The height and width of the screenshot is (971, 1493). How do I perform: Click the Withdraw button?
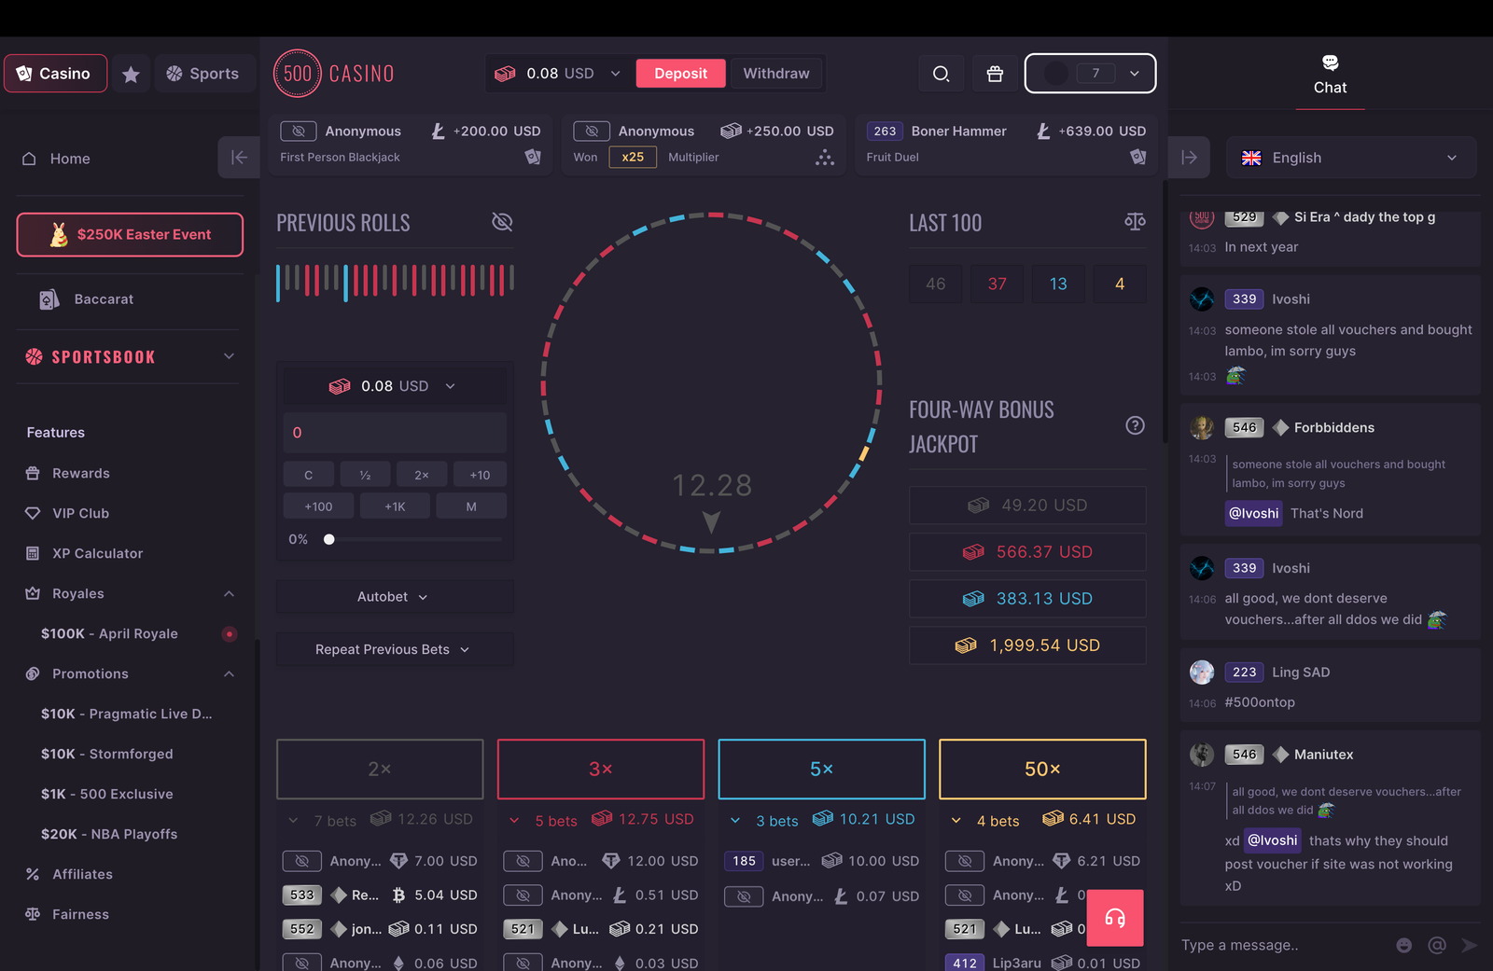pyautogui.click(x=776, y=74)
